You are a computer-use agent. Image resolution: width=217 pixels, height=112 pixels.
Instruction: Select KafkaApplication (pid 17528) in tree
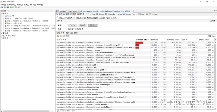coord(30,28)
